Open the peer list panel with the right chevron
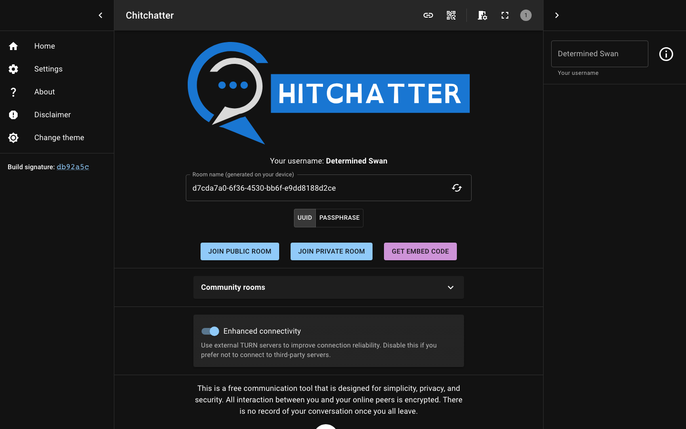The height and width of the screenshot is (429, 686). click(556, 15)
